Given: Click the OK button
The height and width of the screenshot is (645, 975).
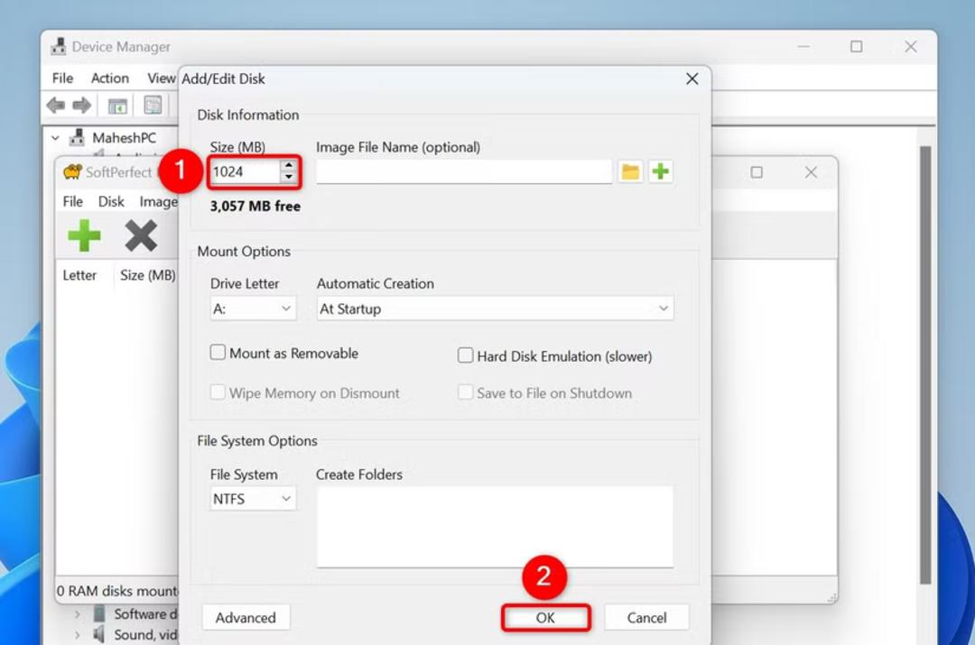Looking at the screenshot, I should point(545,618).
